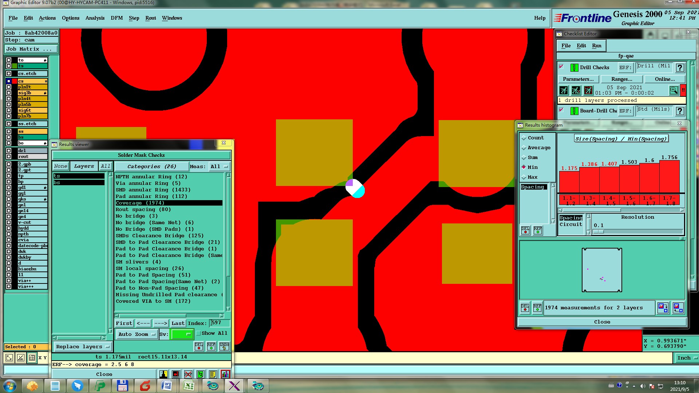The width and height of the screenshot is (699, 393).
Task: Toggle the Show All checkbox
Action: [x=198, y=333]
